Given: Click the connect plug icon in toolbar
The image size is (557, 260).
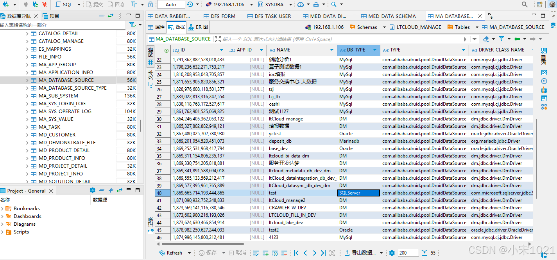Looking at the screenshot, I should coord(26,4).
